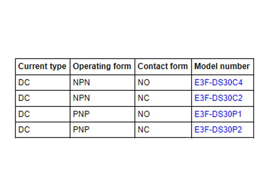Select the NC cell in the E3F-DS30P2 row
Image resolution: width=276 pixels, height=184 pixels.
(144, 130)
